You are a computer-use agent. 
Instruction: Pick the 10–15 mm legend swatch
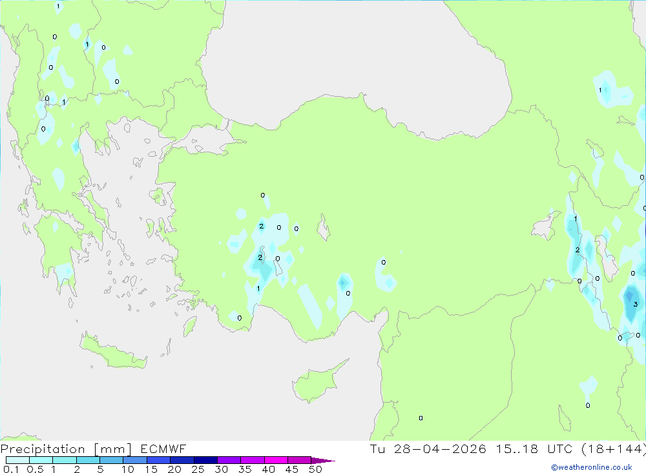[x=135, y=460]
